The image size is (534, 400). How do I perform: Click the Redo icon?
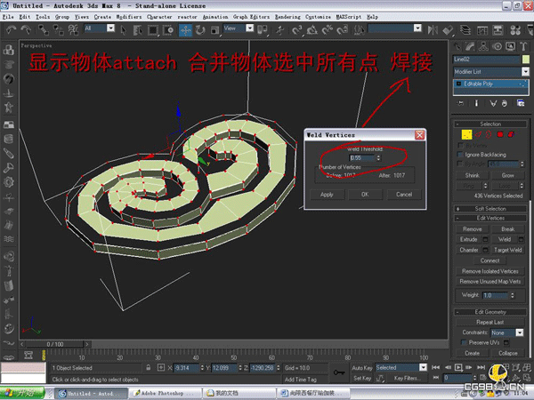26,30
